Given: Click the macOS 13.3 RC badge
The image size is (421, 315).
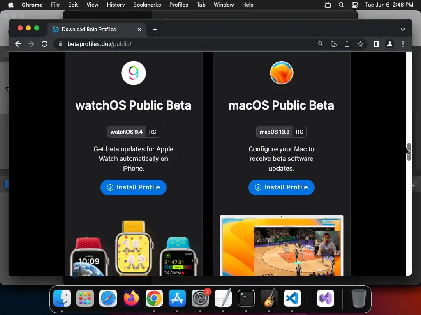Looking at the screenshot, I should [x=281, y=132].
